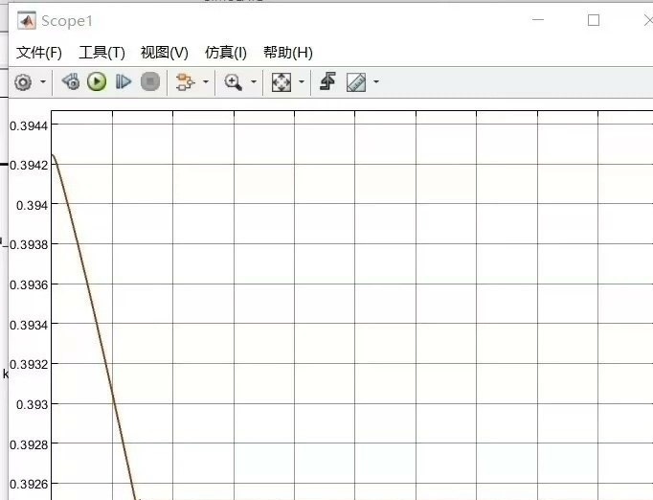Viewport: 653px width, 500px height.
Task: Click the step back icon
Action: (71, 81)
